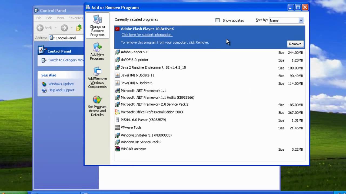Screen dimensions: 346x194
Task: Click the Control Panel header in side pane
Action: 61,51
